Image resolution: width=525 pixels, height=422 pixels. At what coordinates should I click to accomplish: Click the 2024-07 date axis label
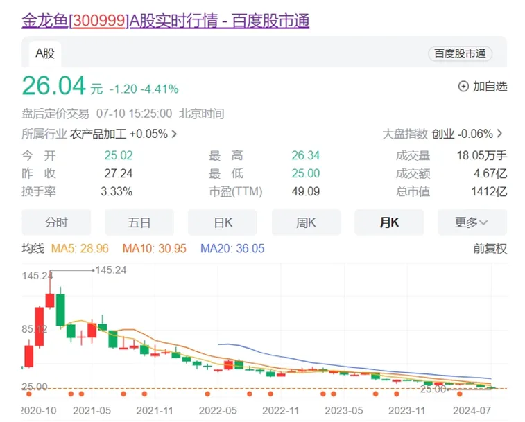(x=472, y=411)
